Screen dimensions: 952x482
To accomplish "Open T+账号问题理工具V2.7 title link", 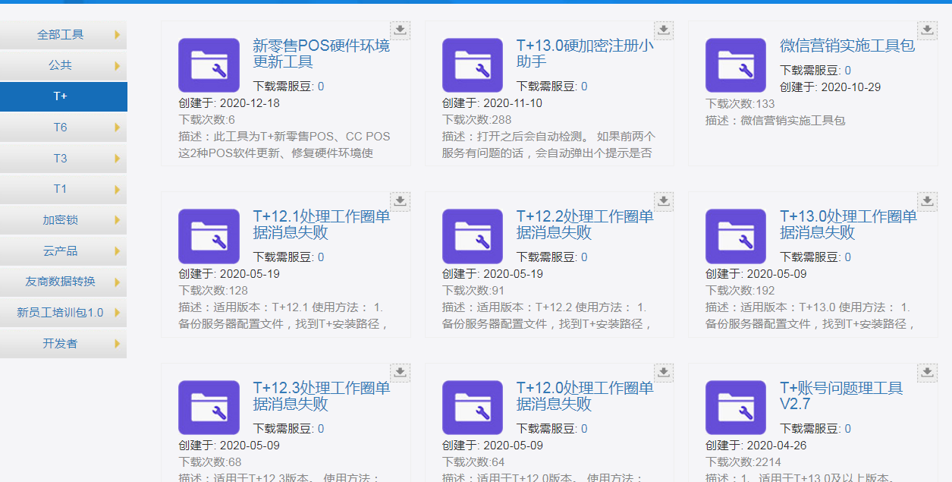I will click(841, 396).
